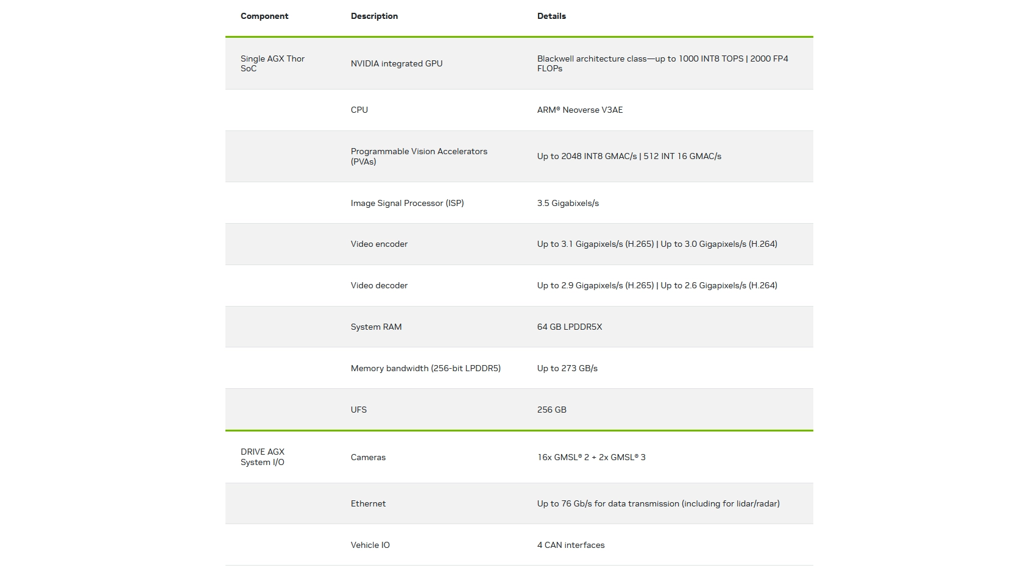Select the Ethernet 76 Gb/s details text

click(658, 504)
